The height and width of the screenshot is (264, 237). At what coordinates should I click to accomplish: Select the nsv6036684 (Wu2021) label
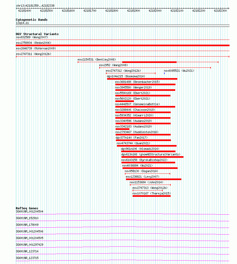(x=137, y=165)
